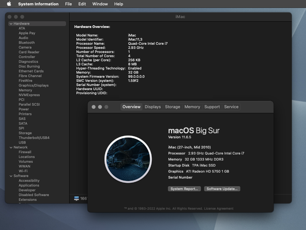Click the ATI Radeon HD 5750 graphics text
This screenshot has height=230, width=306.
[x=208, y=171]
